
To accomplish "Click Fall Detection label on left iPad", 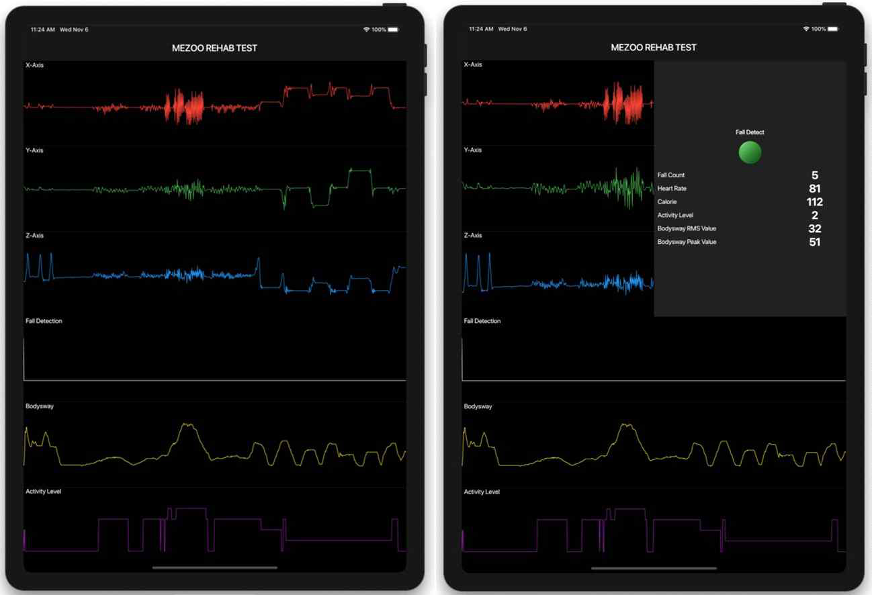I will [44, 321].
